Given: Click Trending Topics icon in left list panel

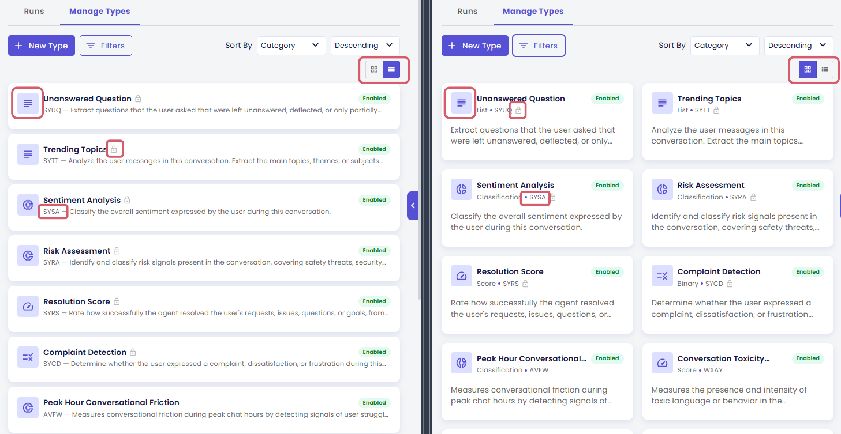Looking at the screenshot, I should click(x=28, y=154).
